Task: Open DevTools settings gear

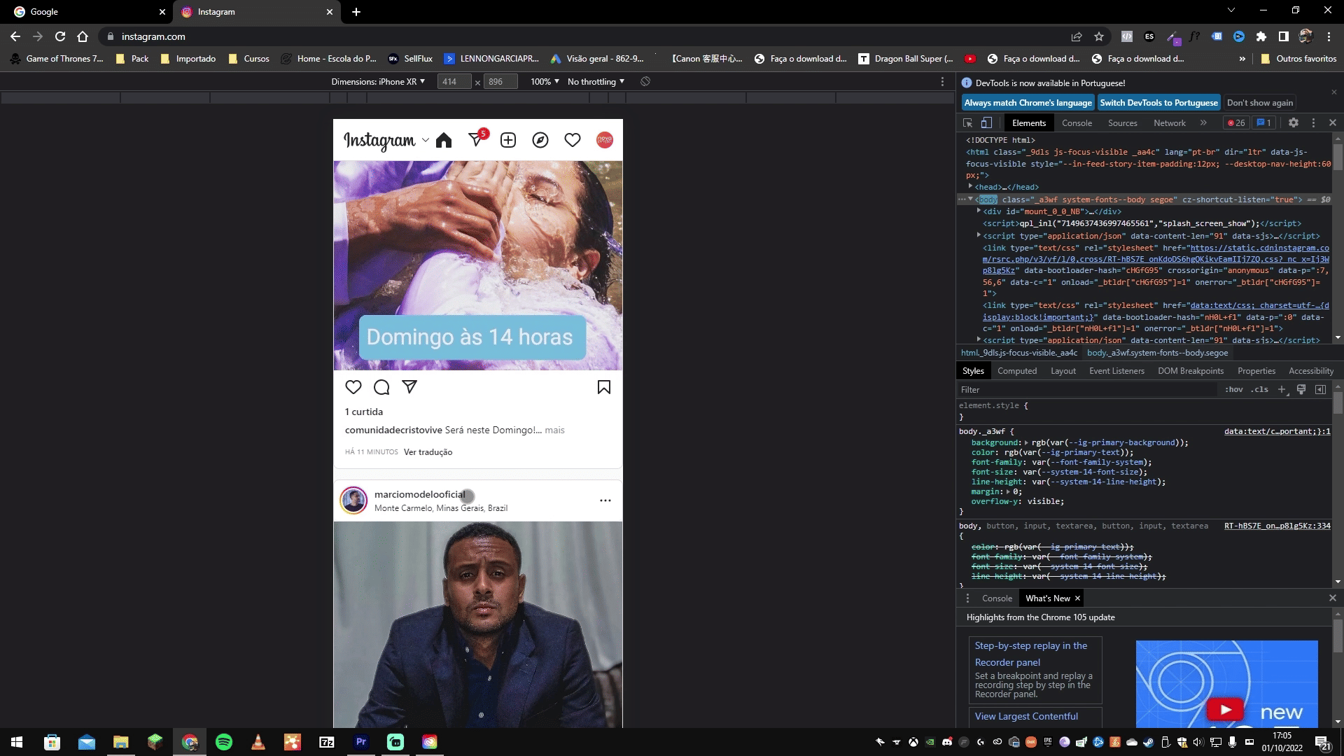Action: click(1294, 122)
